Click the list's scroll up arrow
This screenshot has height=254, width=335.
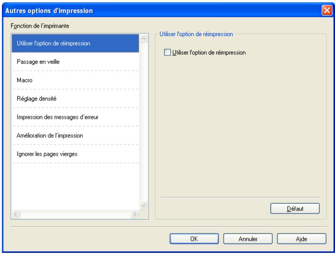coord(144,38)
